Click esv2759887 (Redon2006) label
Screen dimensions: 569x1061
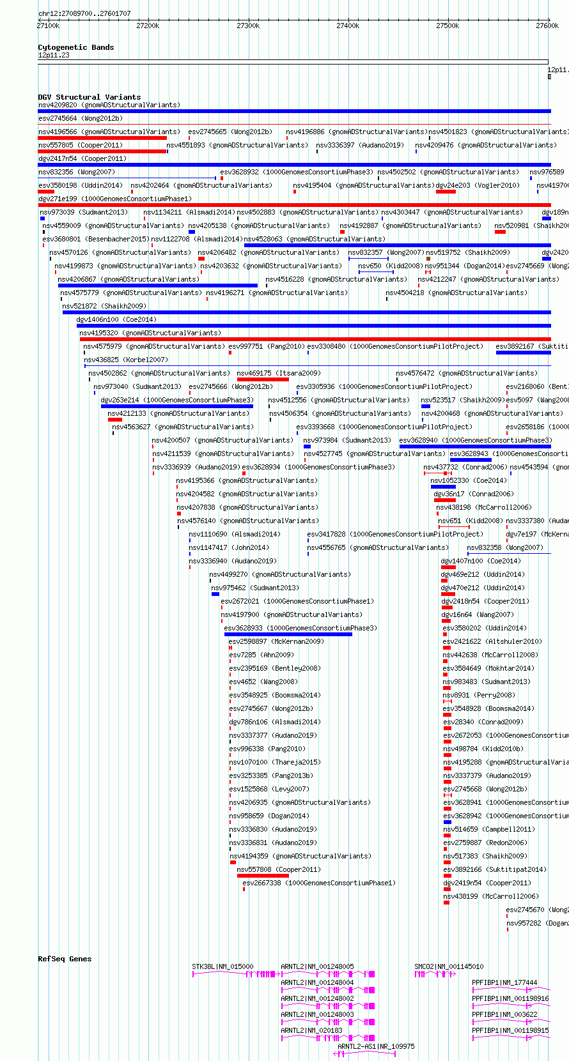pos(485,843)
